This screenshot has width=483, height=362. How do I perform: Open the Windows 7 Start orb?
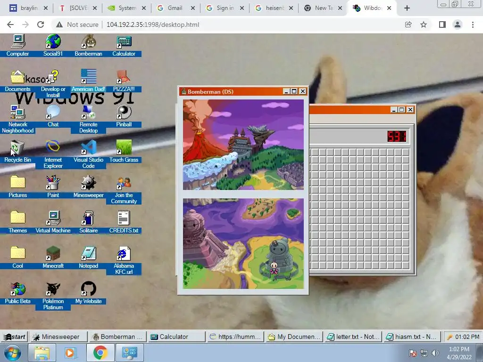click(x=13, y=353)
